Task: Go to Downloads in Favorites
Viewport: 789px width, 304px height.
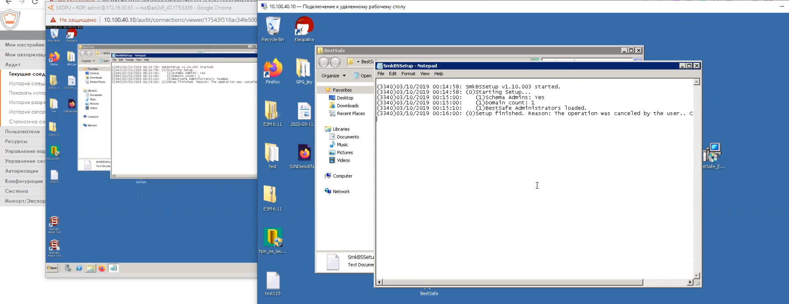Action: tap(347, 106)
